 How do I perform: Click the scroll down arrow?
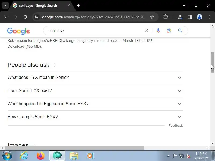(x=213, y=143)
